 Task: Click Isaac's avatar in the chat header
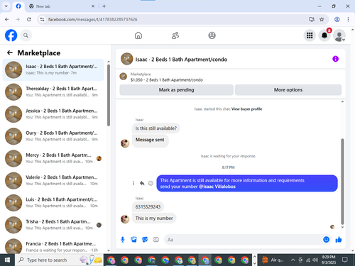coord(127,59)
